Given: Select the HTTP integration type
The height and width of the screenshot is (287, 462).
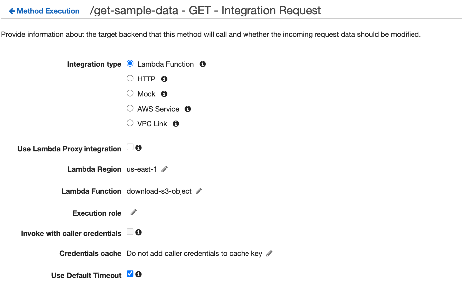Looking at the screenshot, I should click(130, 78).
